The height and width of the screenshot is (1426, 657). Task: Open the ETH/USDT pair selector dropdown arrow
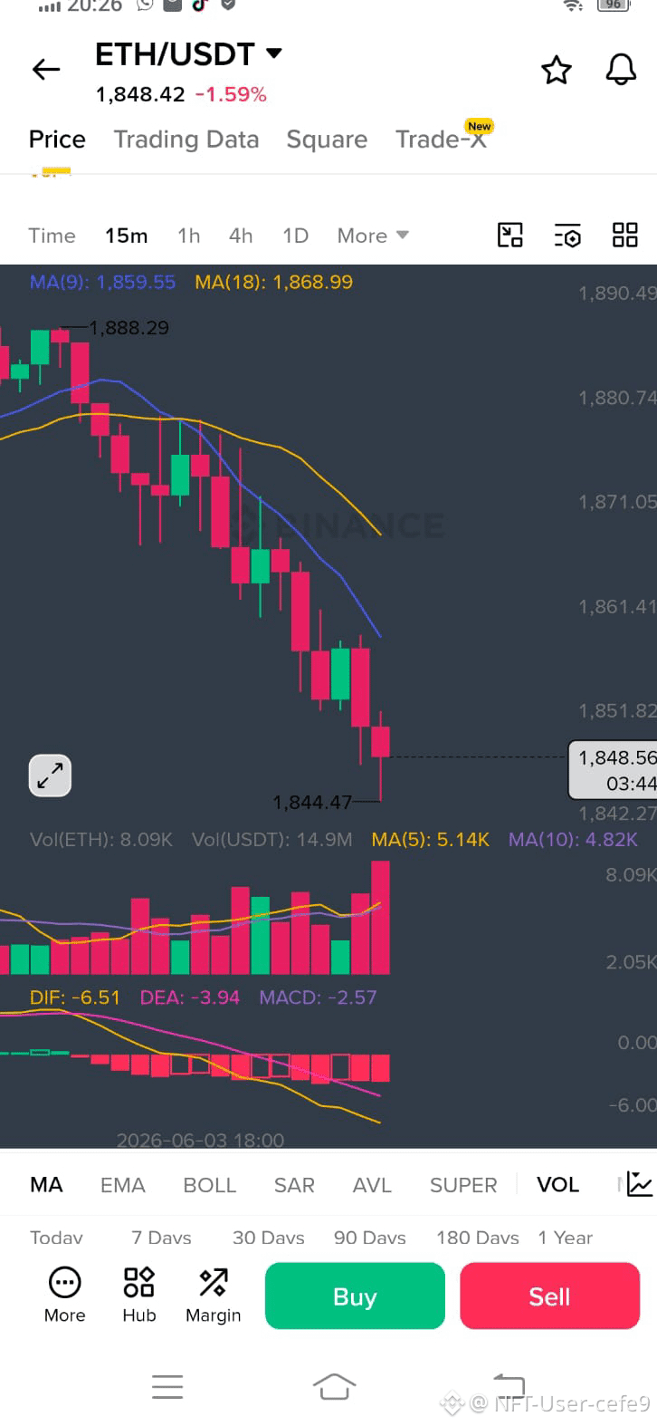(x=273, y=53)
